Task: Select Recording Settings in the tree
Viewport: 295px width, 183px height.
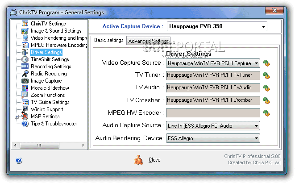Action: pyautogui.click(x=51, y=67)
